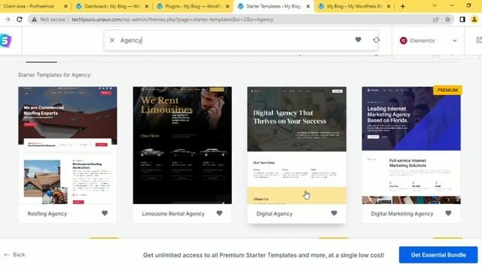This screenshot has width=482, height=271.
Task: Favorite the Roofing Agency template
Action: pos(105,213)
